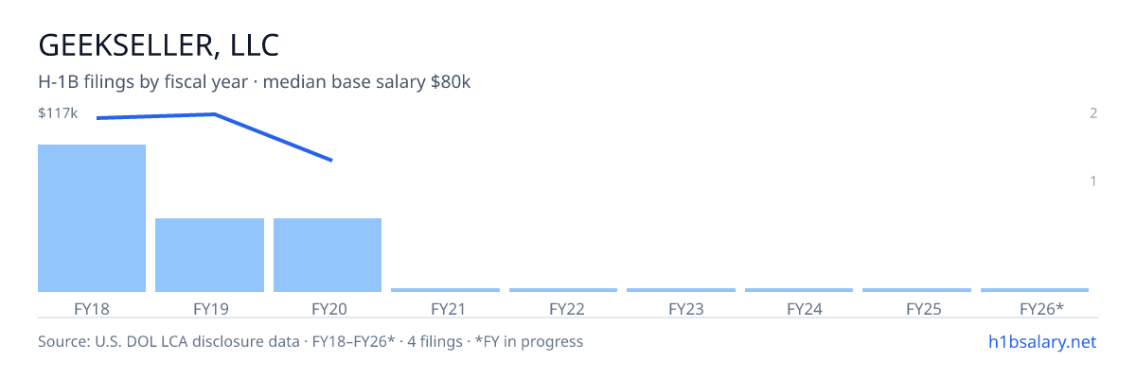The width and height of the screenshot is (1136, 378).
Task: Select the flat FY25 bar
Action: tap(916, 290)
